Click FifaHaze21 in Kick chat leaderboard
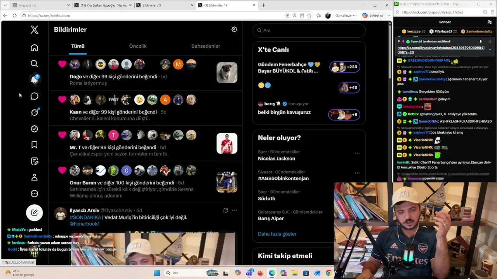 pos(443,31)
